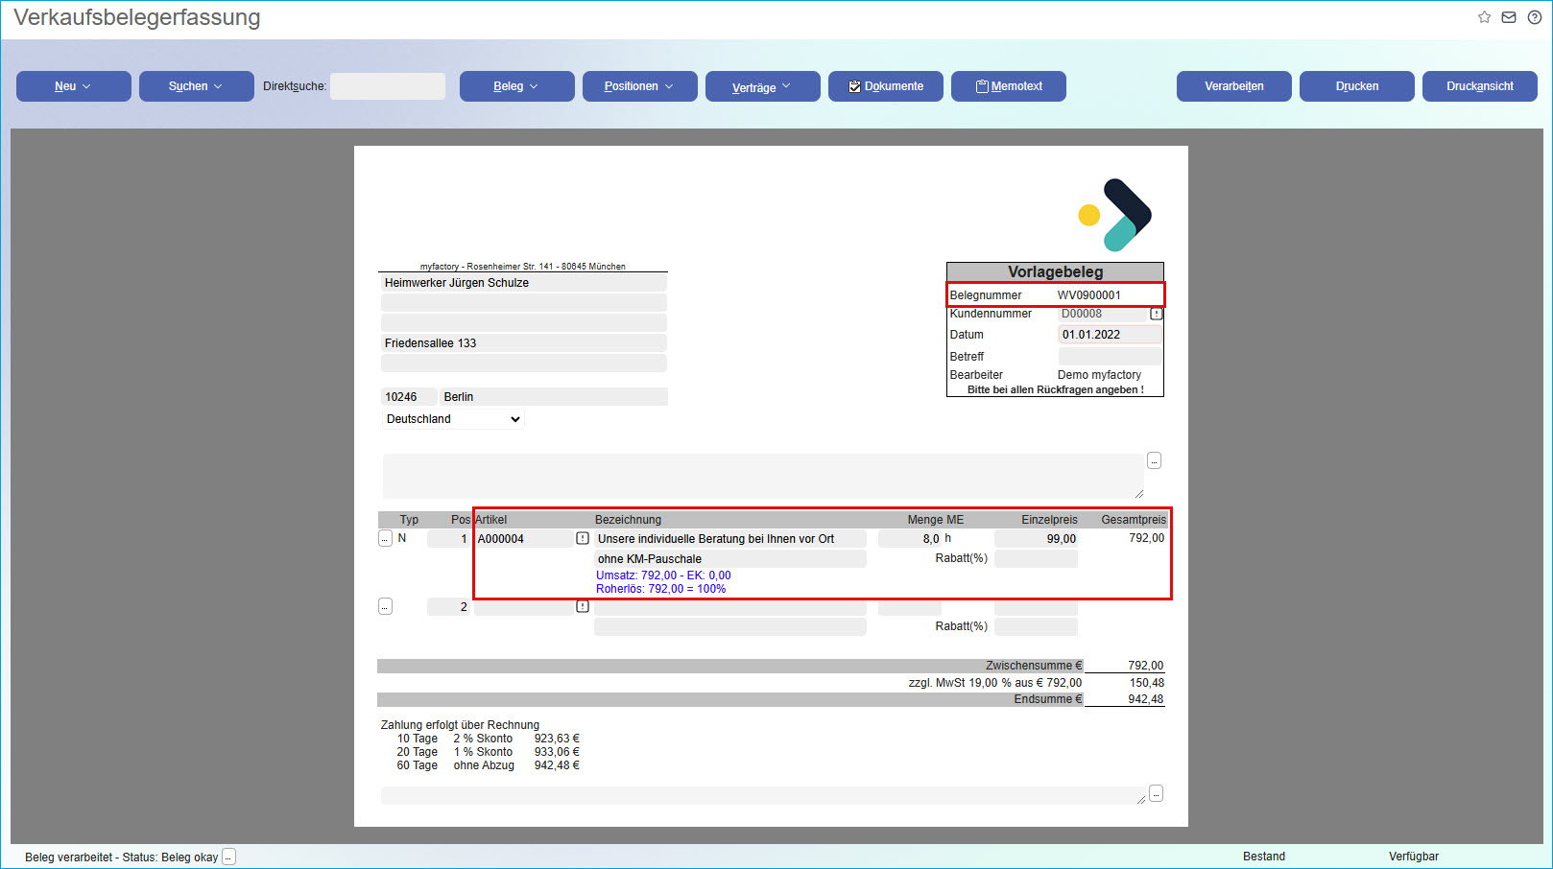Viewport: 1553px width, 869px height.
Task: Click empty article field in position 2
Action: (x=524, y=607)
